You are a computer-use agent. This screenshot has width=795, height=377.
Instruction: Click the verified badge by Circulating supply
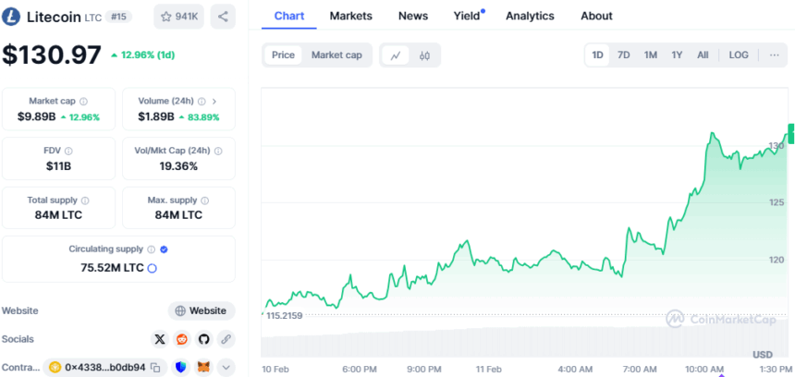[164, 249]
